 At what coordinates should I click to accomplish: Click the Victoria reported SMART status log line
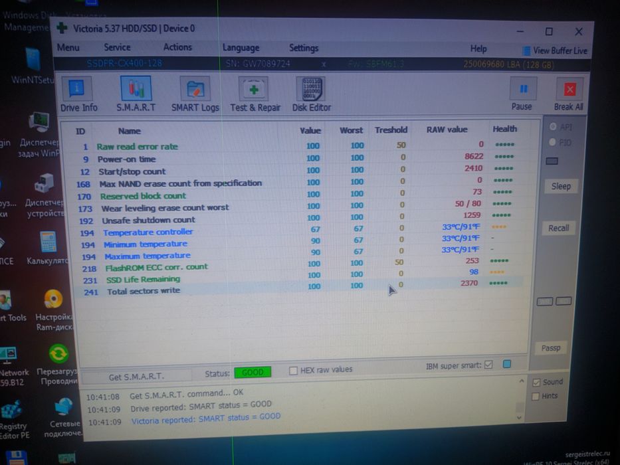[x=205, y=418]
